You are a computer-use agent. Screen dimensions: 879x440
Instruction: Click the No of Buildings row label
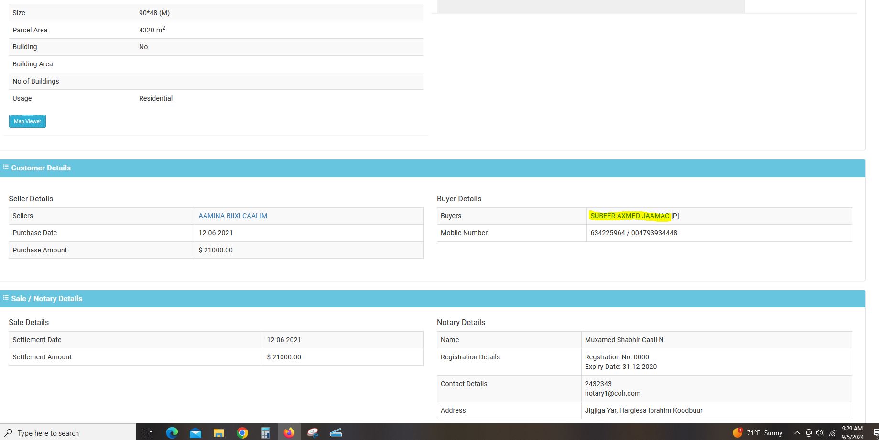[x=36, y=81]
